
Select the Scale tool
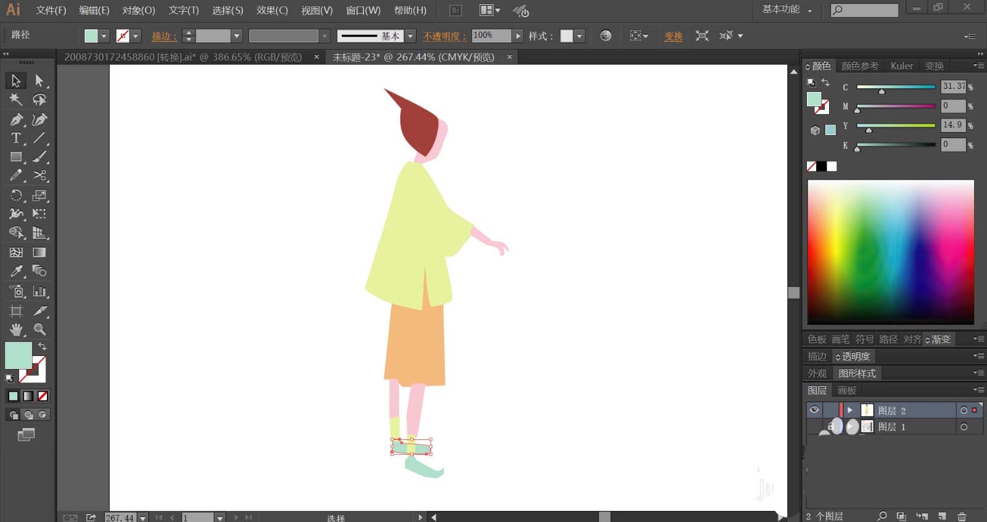[39, 196]
